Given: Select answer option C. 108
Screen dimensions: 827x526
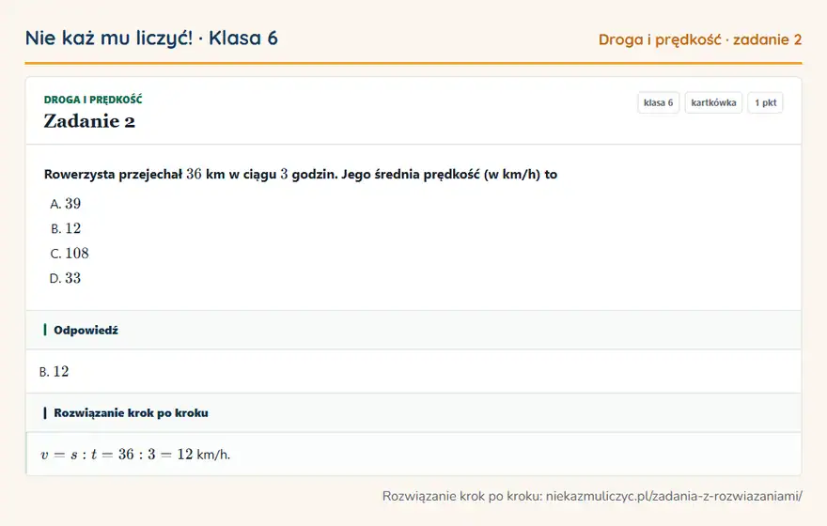Looking at the screenshot, I should pyautogui.click(x=70, y=253).
